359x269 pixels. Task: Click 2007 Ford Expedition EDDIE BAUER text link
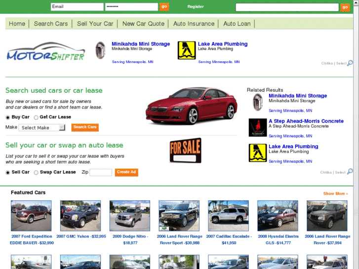pos(32,239)
